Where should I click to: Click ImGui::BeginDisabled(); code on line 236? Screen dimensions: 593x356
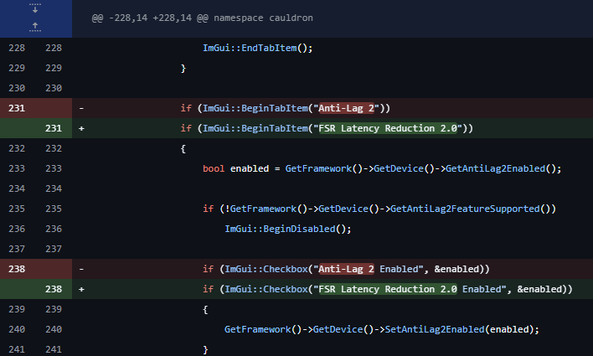click(288, 229)
